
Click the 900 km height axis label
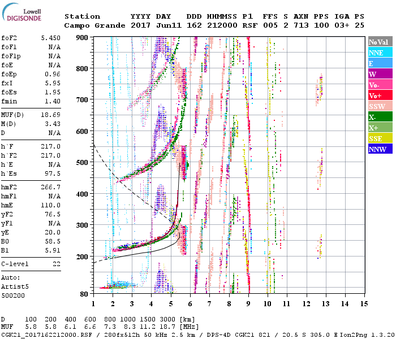coord(82,38)
